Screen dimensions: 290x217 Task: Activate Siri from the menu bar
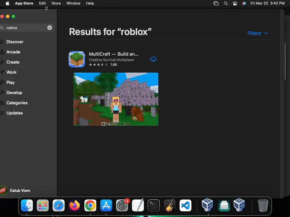[x=244, y=3]
